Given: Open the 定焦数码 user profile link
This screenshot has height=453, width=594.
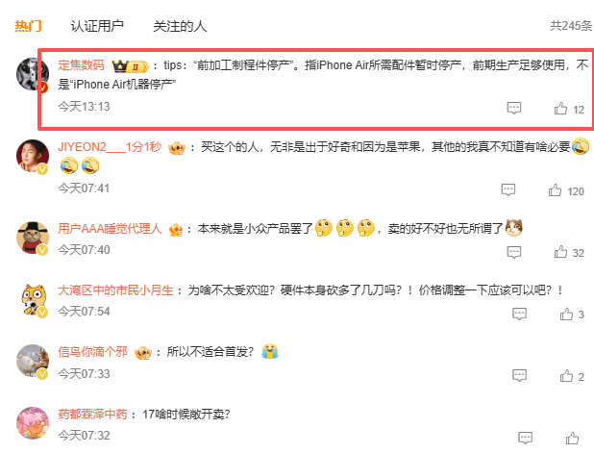Looking at the screenshot, I should tap(81, 65).
